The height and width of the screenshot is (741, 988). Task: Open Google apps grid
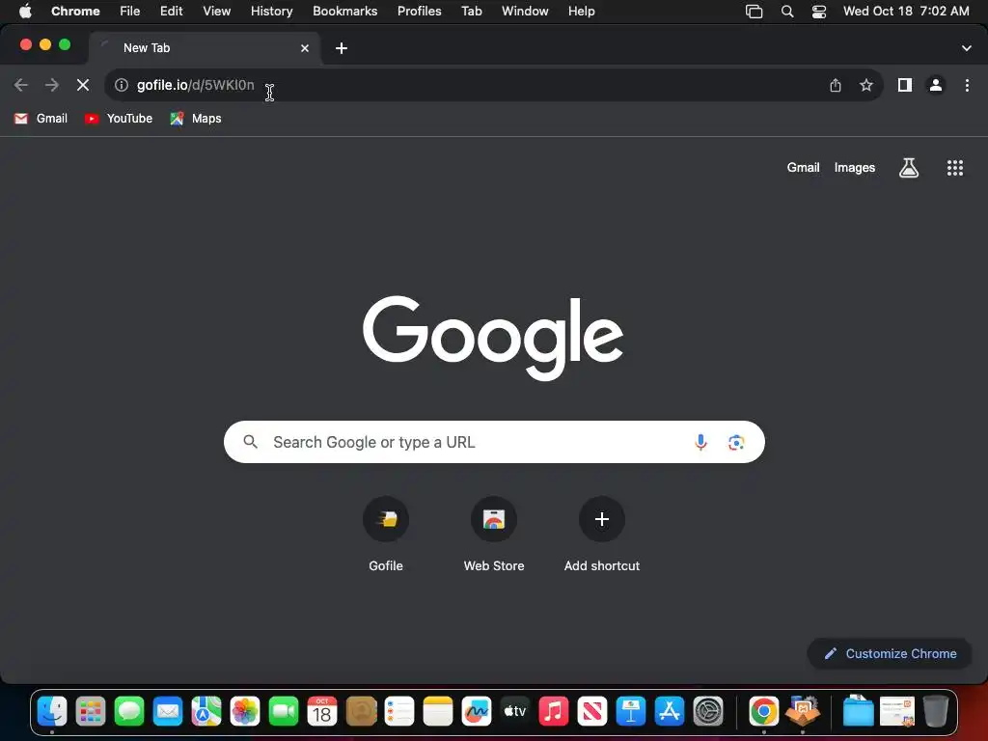click(955, 168)
